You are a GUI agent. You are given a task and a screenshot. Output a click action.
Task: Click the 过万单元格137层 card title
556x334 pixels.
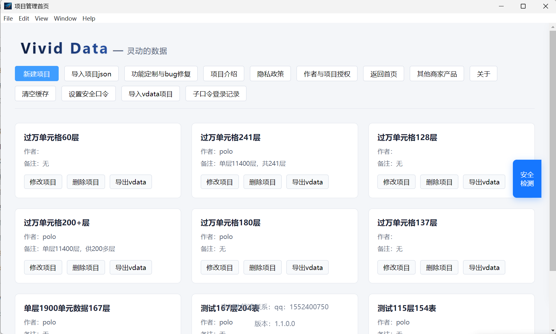coord(407,223)
